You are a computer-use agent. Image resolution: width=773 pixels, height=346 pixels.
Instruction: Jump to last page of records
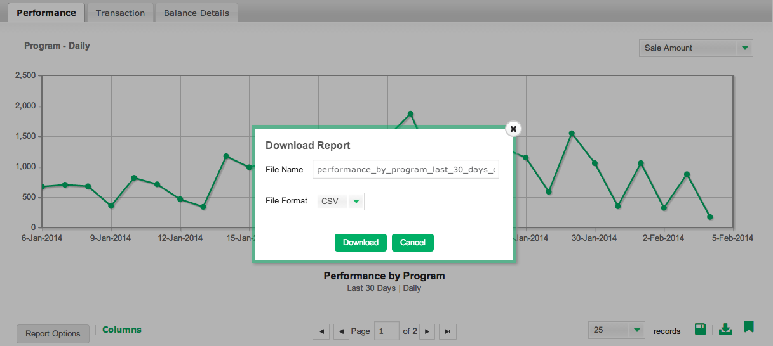click(448, 331)
